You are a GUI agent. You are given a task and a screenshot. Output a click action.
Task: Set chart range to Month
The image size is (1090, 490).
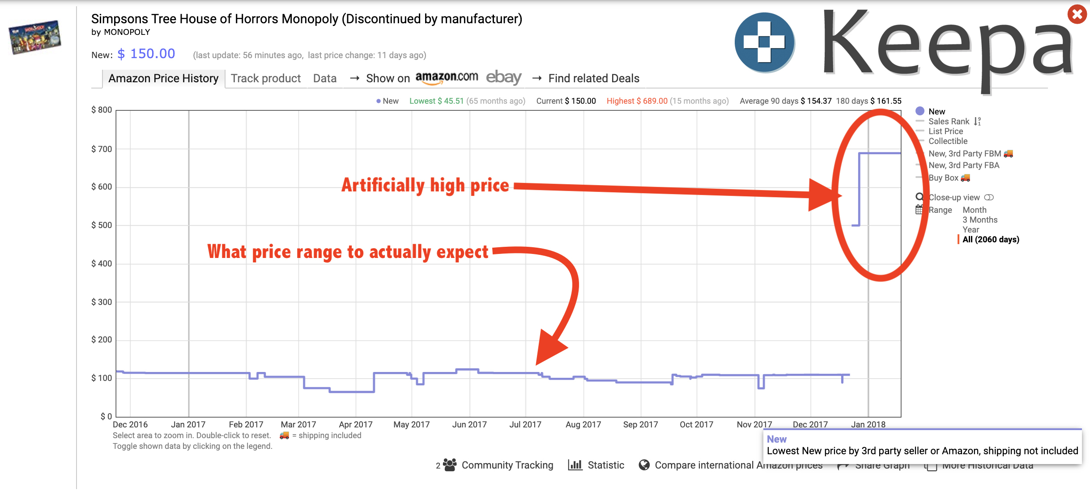pyautogui.click(x=974, y=210)
